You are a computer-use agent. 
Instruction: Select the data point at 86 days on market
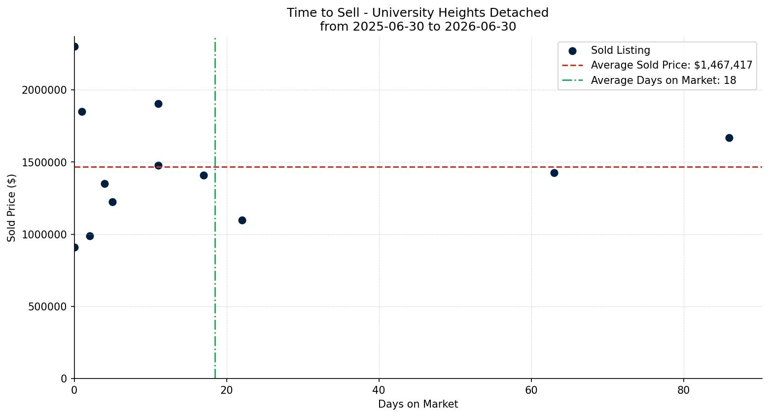[x=729, y=138]
